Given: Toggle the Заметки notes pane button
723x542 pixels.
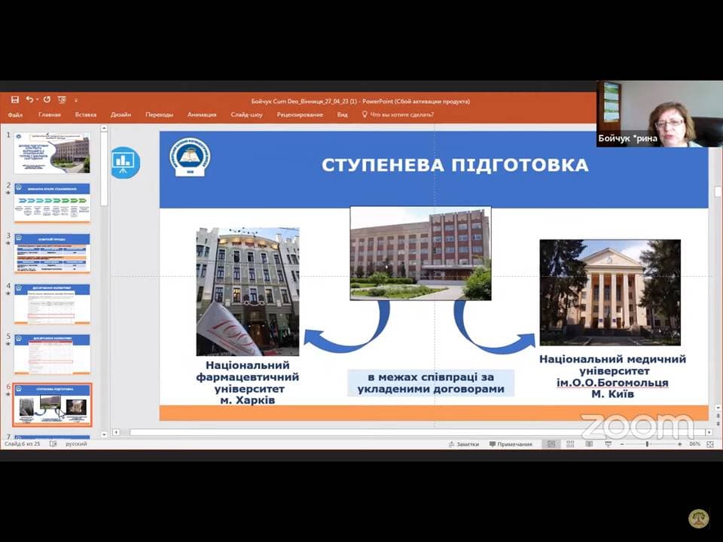Looking at the screenshot, I should [x=463, y=444].
